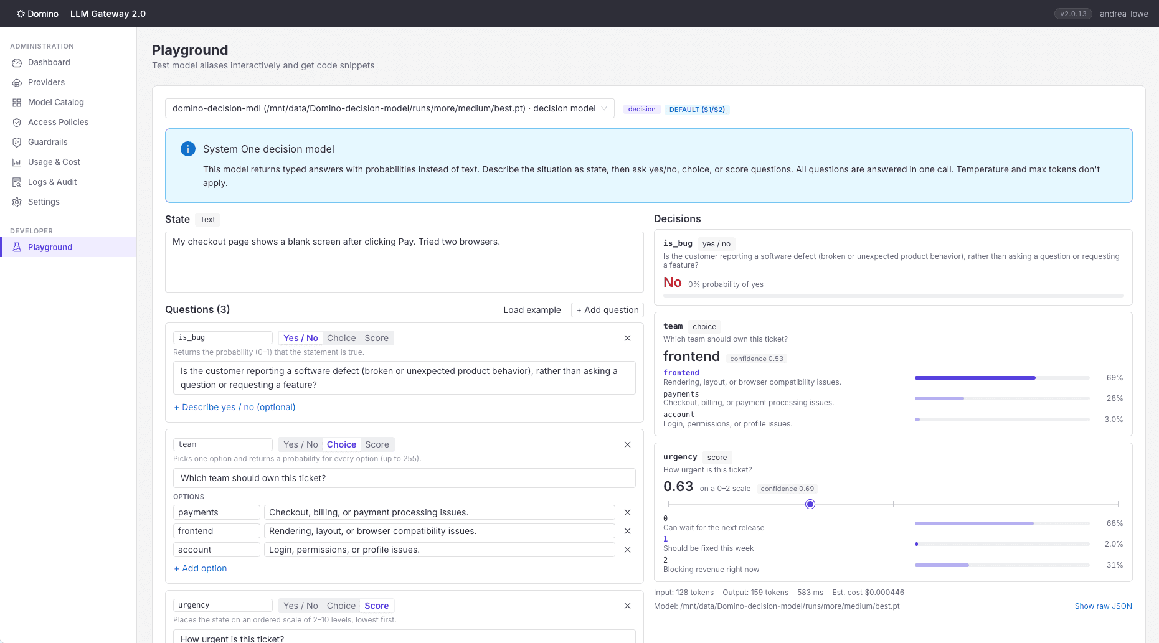Viewport: 1159px width, 643px height.
Task: Expand Describe yes / no optional
Action: coord(235,407)
